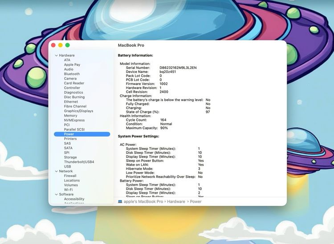Image resolution: width=334 pixels, height=244 pixels.
Task: Click the Hardware category label
Action: pyautogui.click(x=67, y=56)
